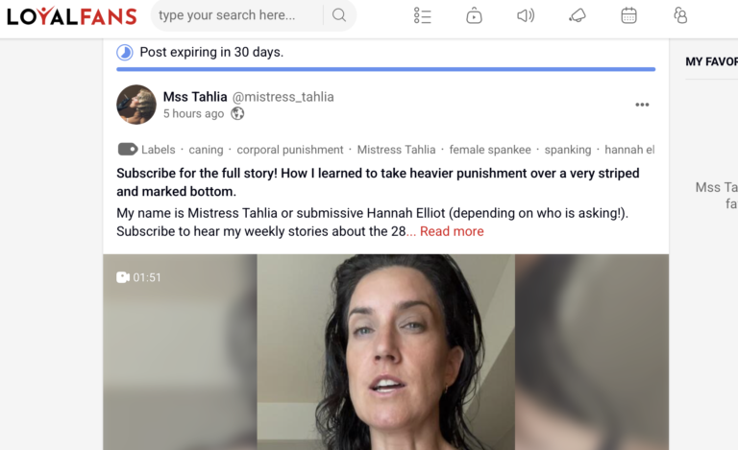This screenshot has height=450, width=738.
Task: Open the calendar icon in header
Action: [x=628, y=15]
